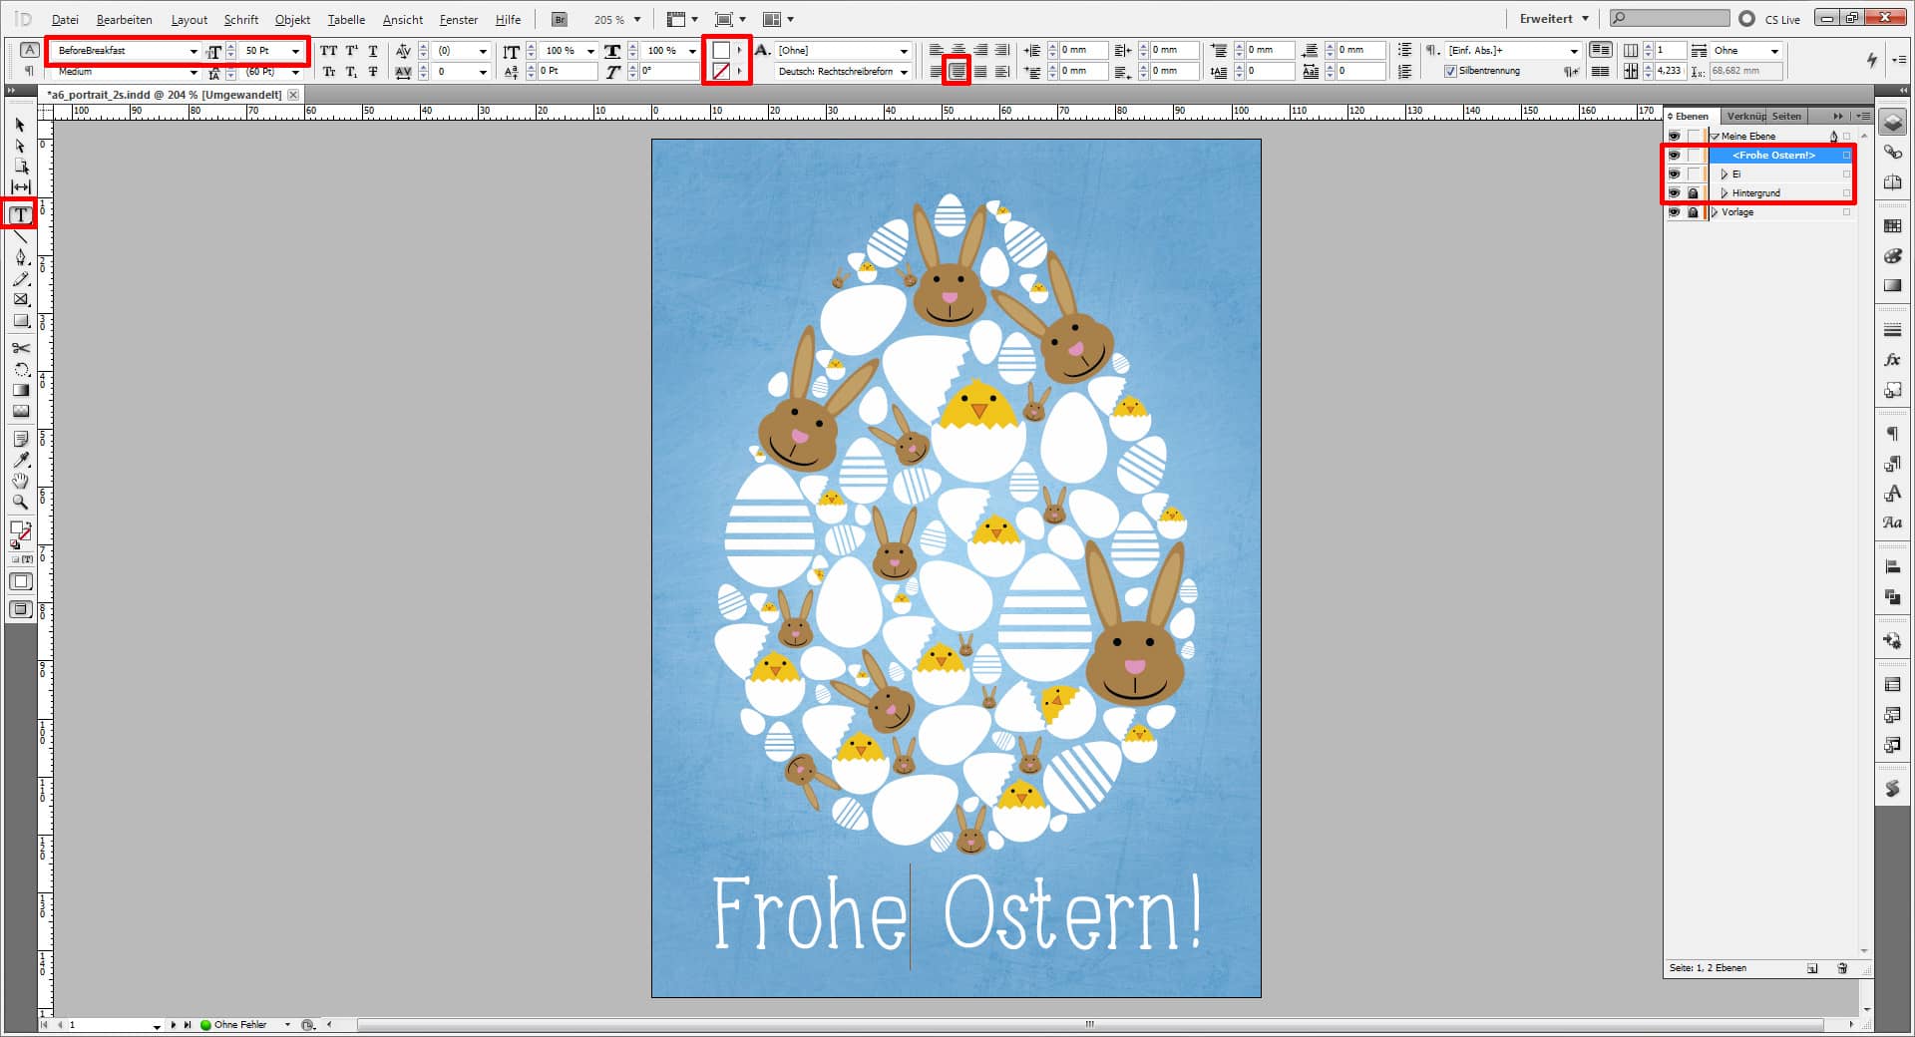Unlock the Hintergrund layer

pyautogui.click(x=1693, y=193)
